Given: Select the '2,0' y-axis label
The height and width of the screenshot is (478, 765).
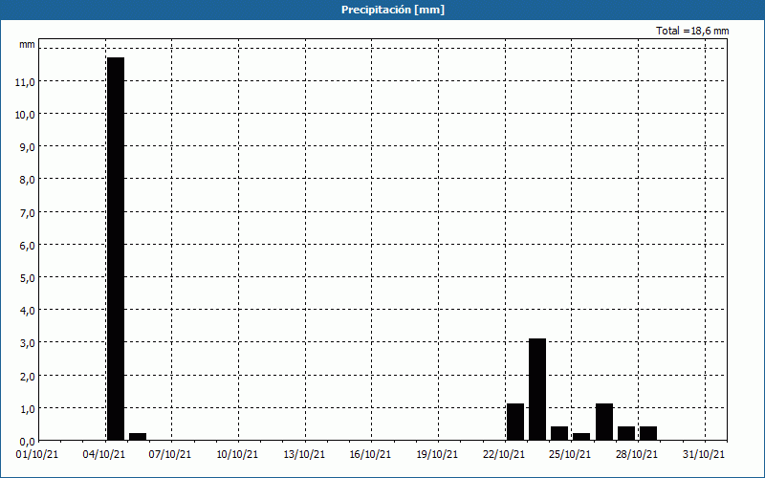Looking at the screenshot, I should pos(28,376).
